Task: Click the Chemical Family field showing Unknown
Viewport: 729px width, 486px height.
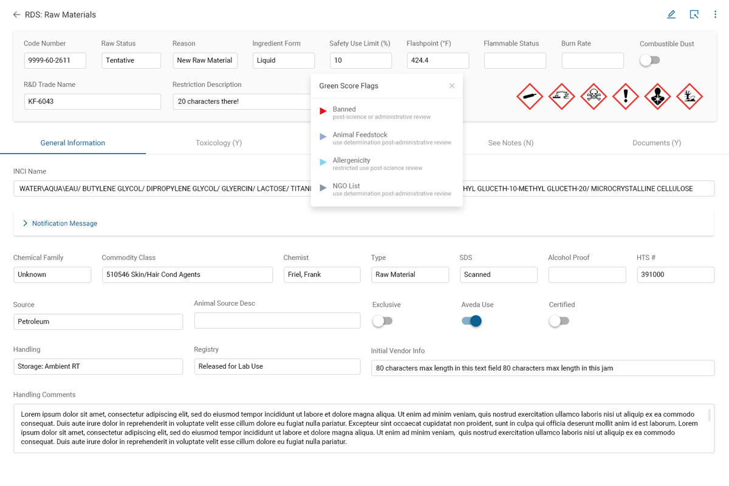Action: (x=52, y=275)
